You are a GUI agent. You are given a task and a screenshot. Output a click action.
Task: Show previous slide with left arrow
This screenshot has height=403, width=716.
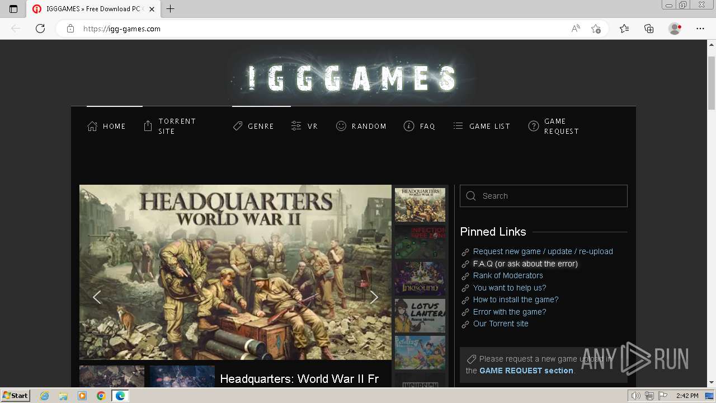97,297
